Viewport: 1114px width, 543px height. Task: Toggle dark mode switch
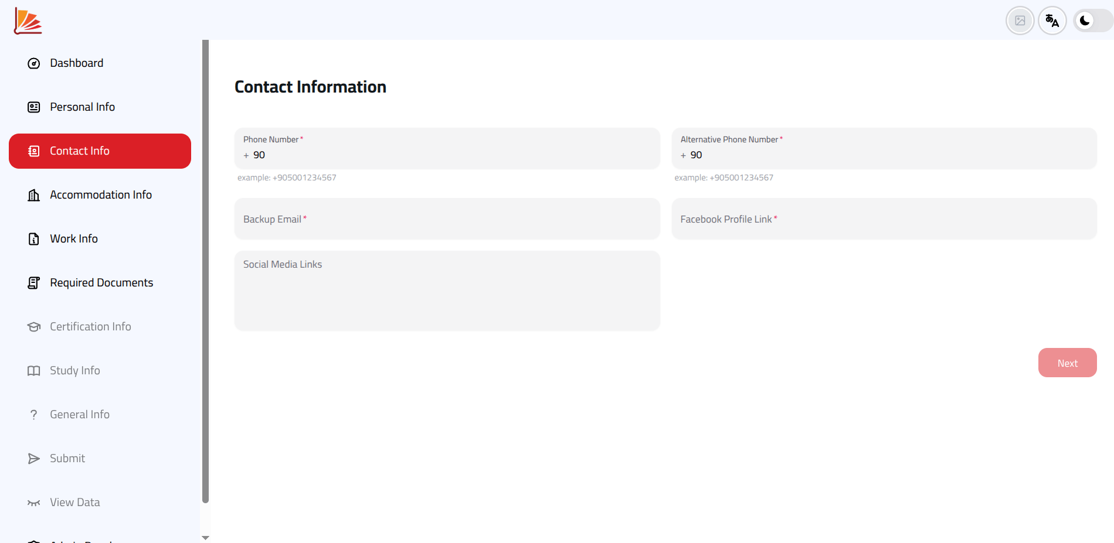tap(1093, 21)
